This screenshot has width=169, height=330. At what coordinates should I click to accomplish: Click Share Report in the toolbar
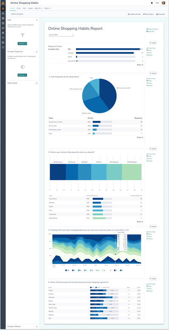coord(149,14)
